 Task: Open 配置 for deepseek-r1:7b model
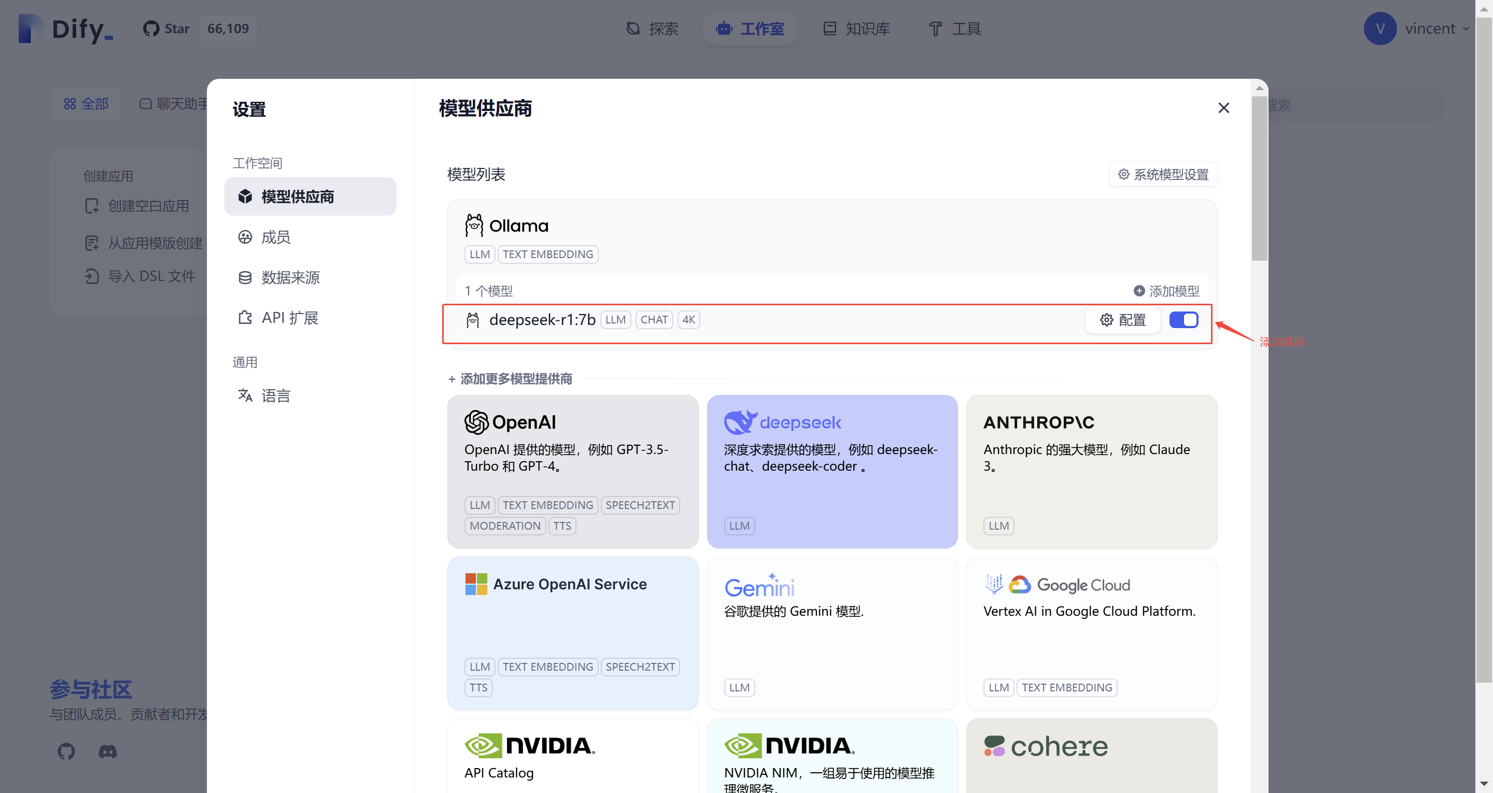pyautogui.click(x=1123, y=319)
